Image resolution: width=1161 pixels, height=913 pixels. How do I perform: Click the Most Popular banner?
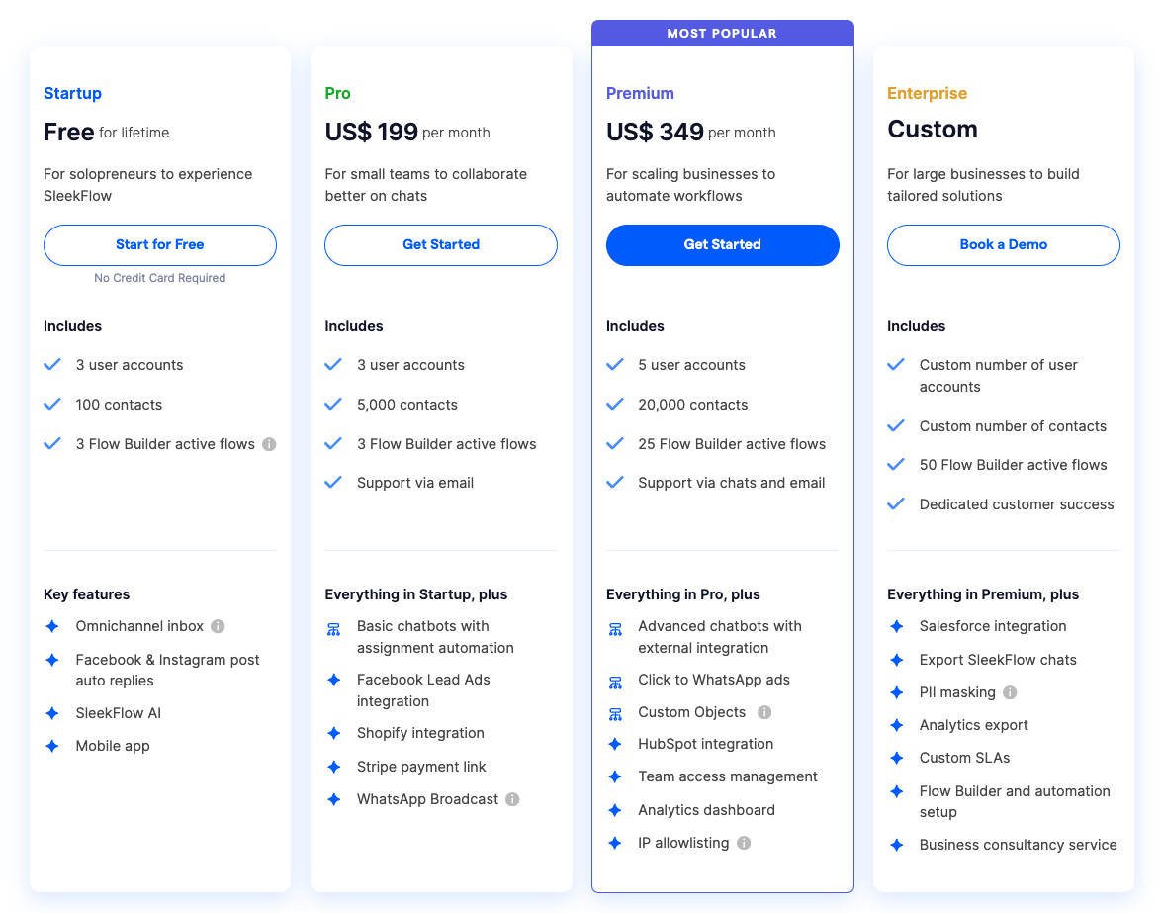coord(722,34)
